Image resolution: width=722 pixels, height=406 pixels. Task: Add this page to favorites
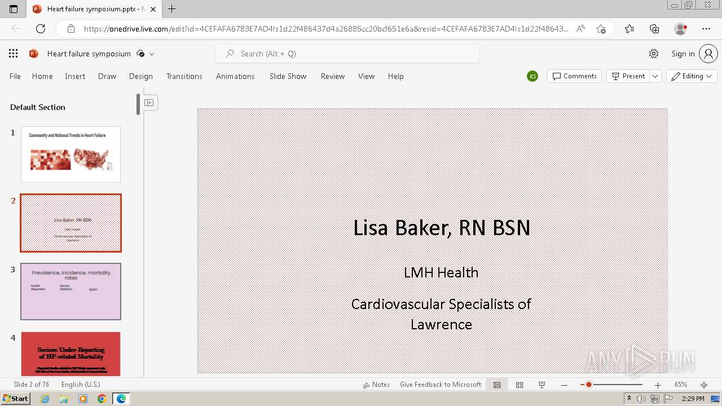601,29
